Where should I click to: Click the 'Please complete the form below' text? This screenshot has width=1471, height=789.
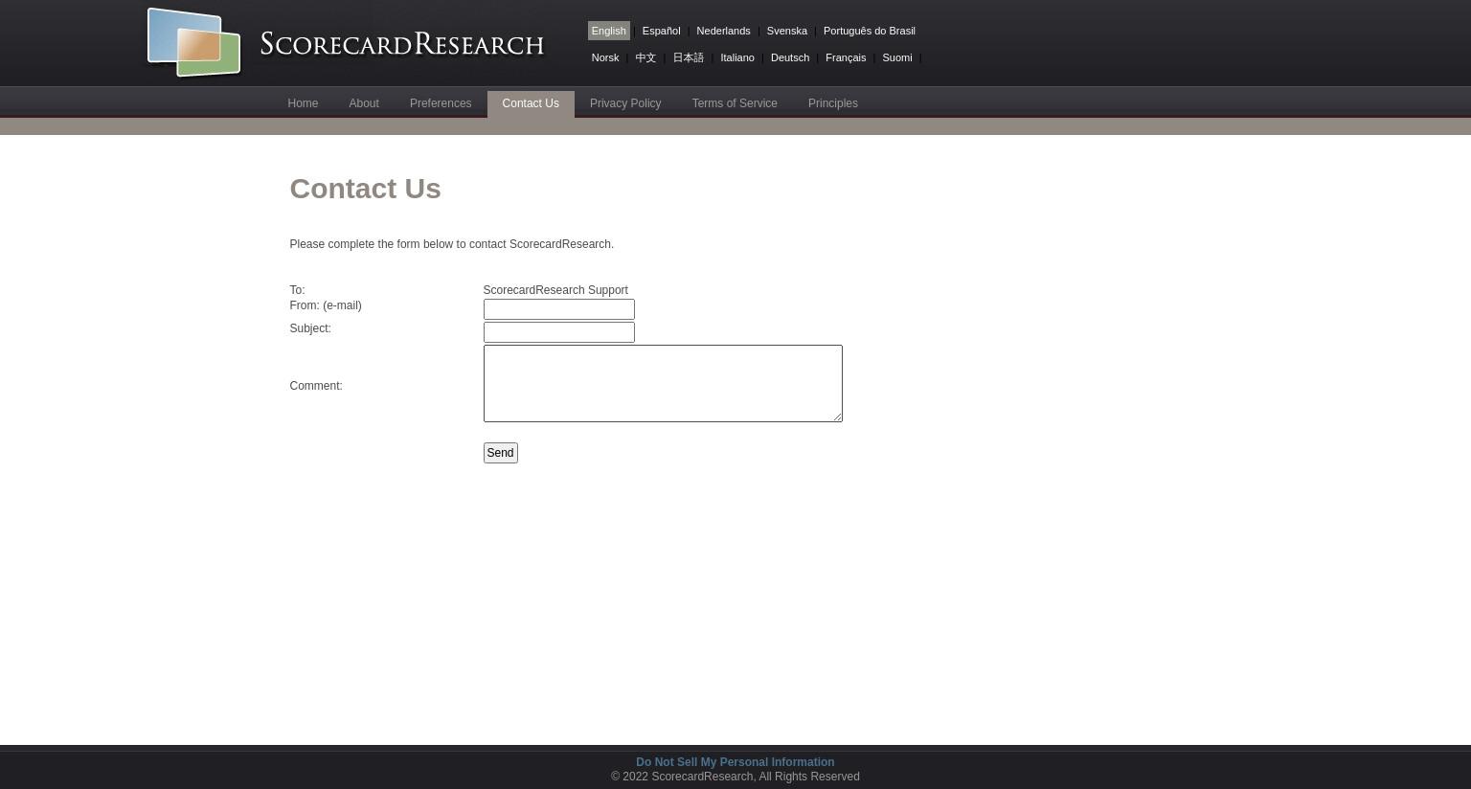tap(452, 244)
